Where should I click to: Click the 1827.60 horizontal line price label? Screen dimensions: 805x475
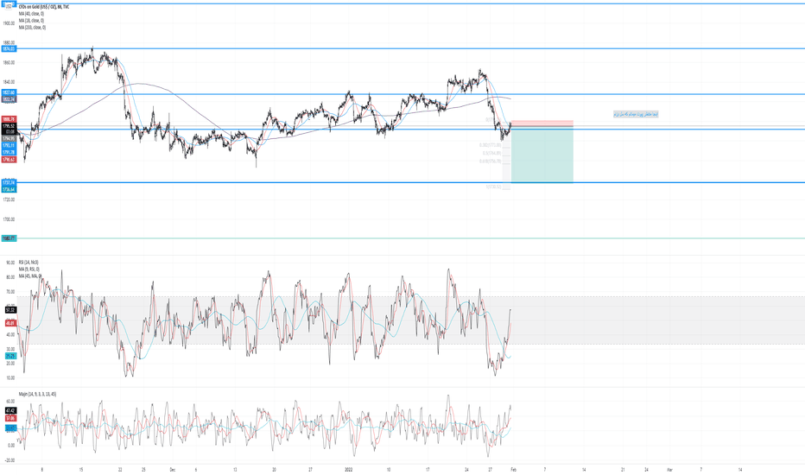[9, 93]
